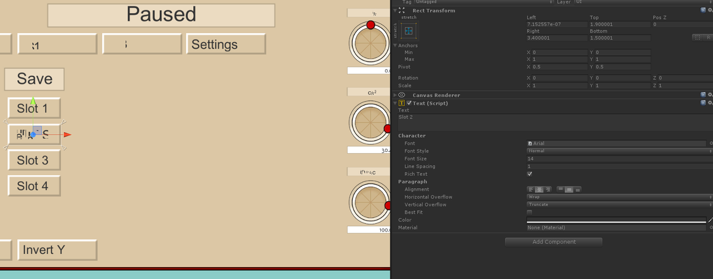
Task: Click the Slot 3 button
Action: click(x=34, y=160)
